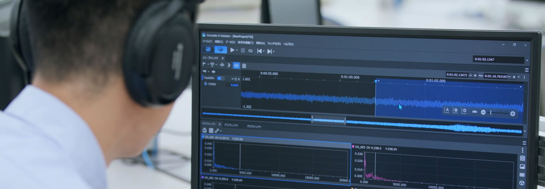The width and height of the screenshot is (545, 189).
Task: Click the track align icon beside add-track
Action: (x=213, y=72)
